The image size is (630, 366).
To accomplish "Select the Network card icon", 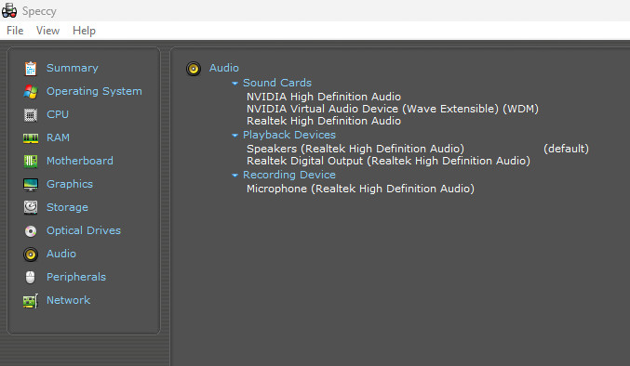I will point(31,301).
